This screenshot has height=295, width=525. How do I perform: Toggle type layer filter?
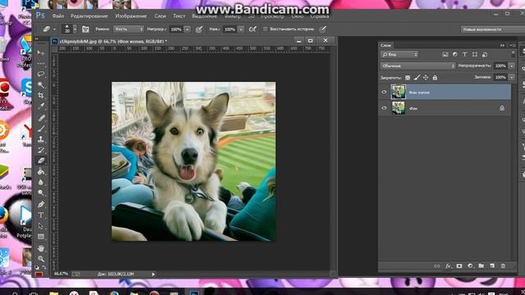[465, 55]
